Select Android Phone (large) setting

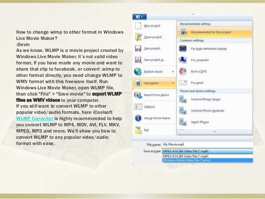215,99
